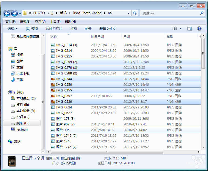The image size is (208, 171).
Task: Open help with the question mark icon
Action: point(199,29)
